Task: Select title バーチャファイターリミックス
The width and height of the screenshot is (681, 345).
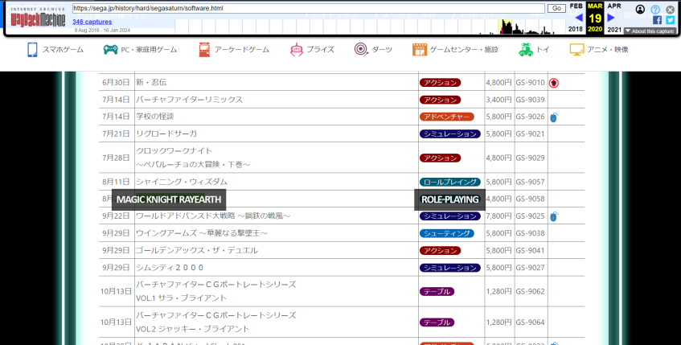Action: 190,100
